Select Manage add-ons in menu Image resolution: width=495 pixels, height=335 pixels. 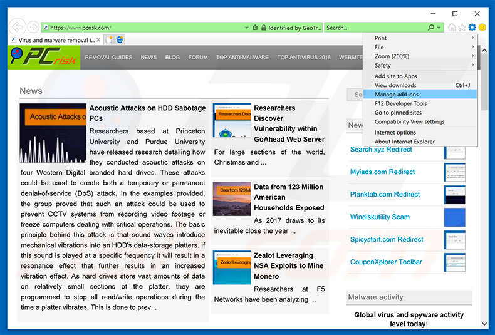pyautogui.click(x=420, y=95)
